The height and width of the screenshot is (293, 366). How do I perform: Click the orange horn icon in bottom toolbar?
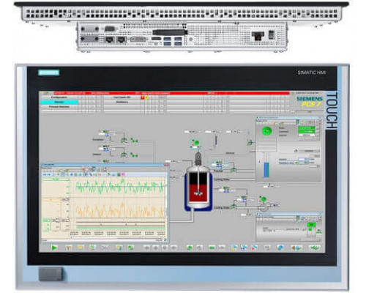(296, 248)
